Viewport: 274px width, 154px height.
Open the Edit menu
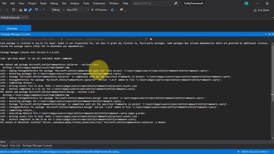coord(12,3)
